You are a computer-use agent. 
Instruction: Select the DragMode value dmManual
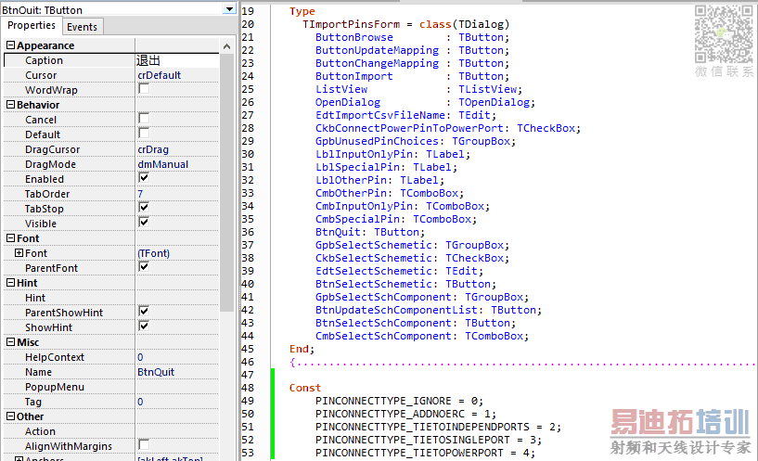pyautogui.click(x=163, y=164)
